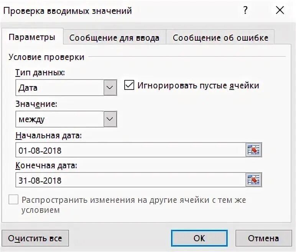Click the 'между' combo box field

(60, 119)
